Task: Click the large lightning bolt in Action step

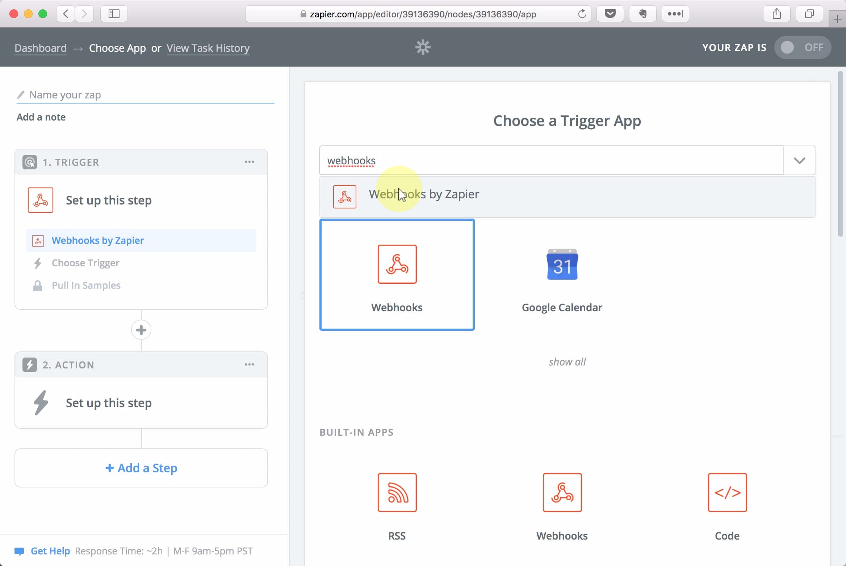Action: (x=41, y=402)
